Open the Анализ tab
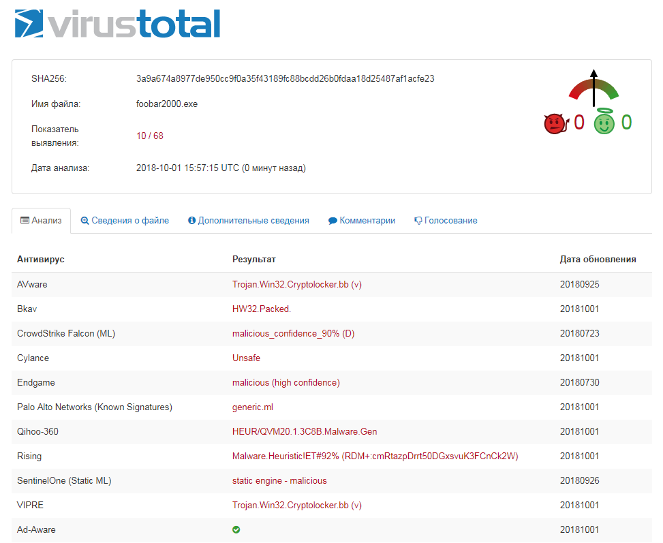The width and height of the screenshot is (663, 543). pyautogui.click(x=41, y=220)
